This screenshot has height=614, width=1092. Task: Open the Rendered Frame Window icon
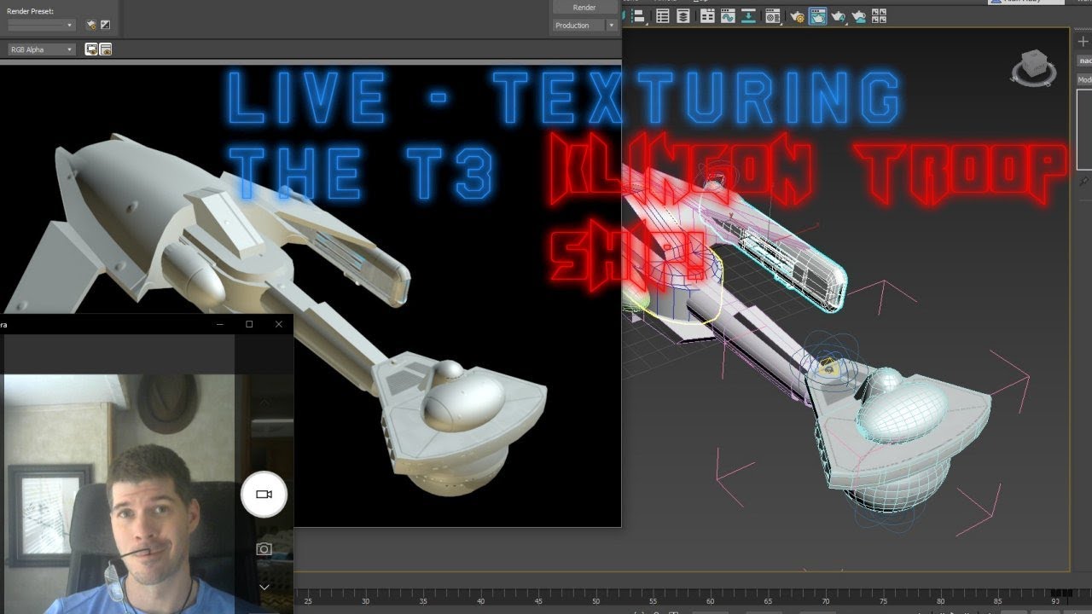(x=817, y=15)
